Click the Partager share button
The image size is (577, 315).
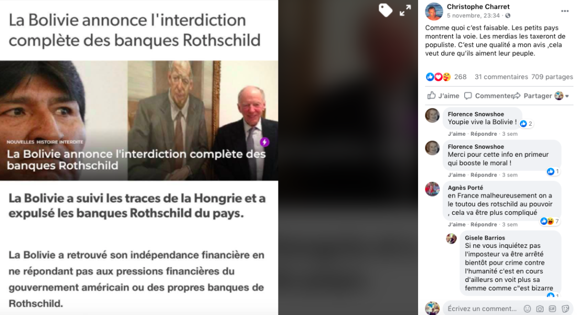click(532, 95)
